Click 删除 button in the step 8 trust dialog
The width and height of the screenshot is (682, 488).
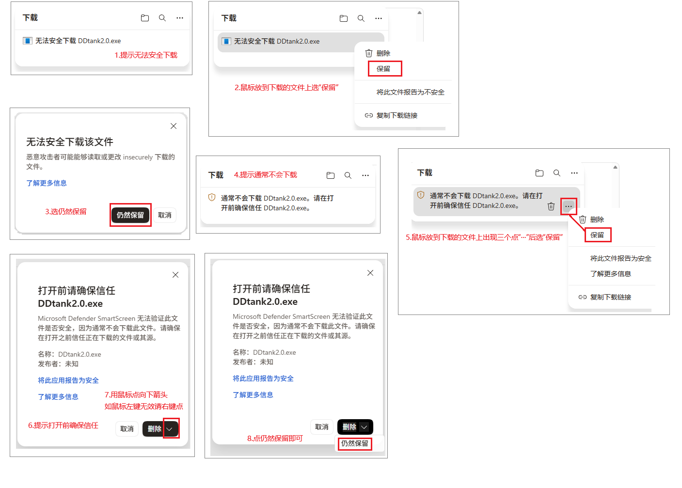click(349, 427)
